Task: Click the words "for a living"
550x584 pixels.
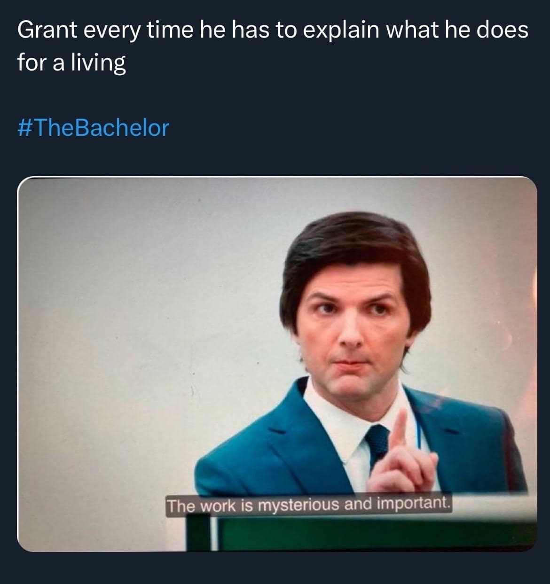Action: (71, 62)
